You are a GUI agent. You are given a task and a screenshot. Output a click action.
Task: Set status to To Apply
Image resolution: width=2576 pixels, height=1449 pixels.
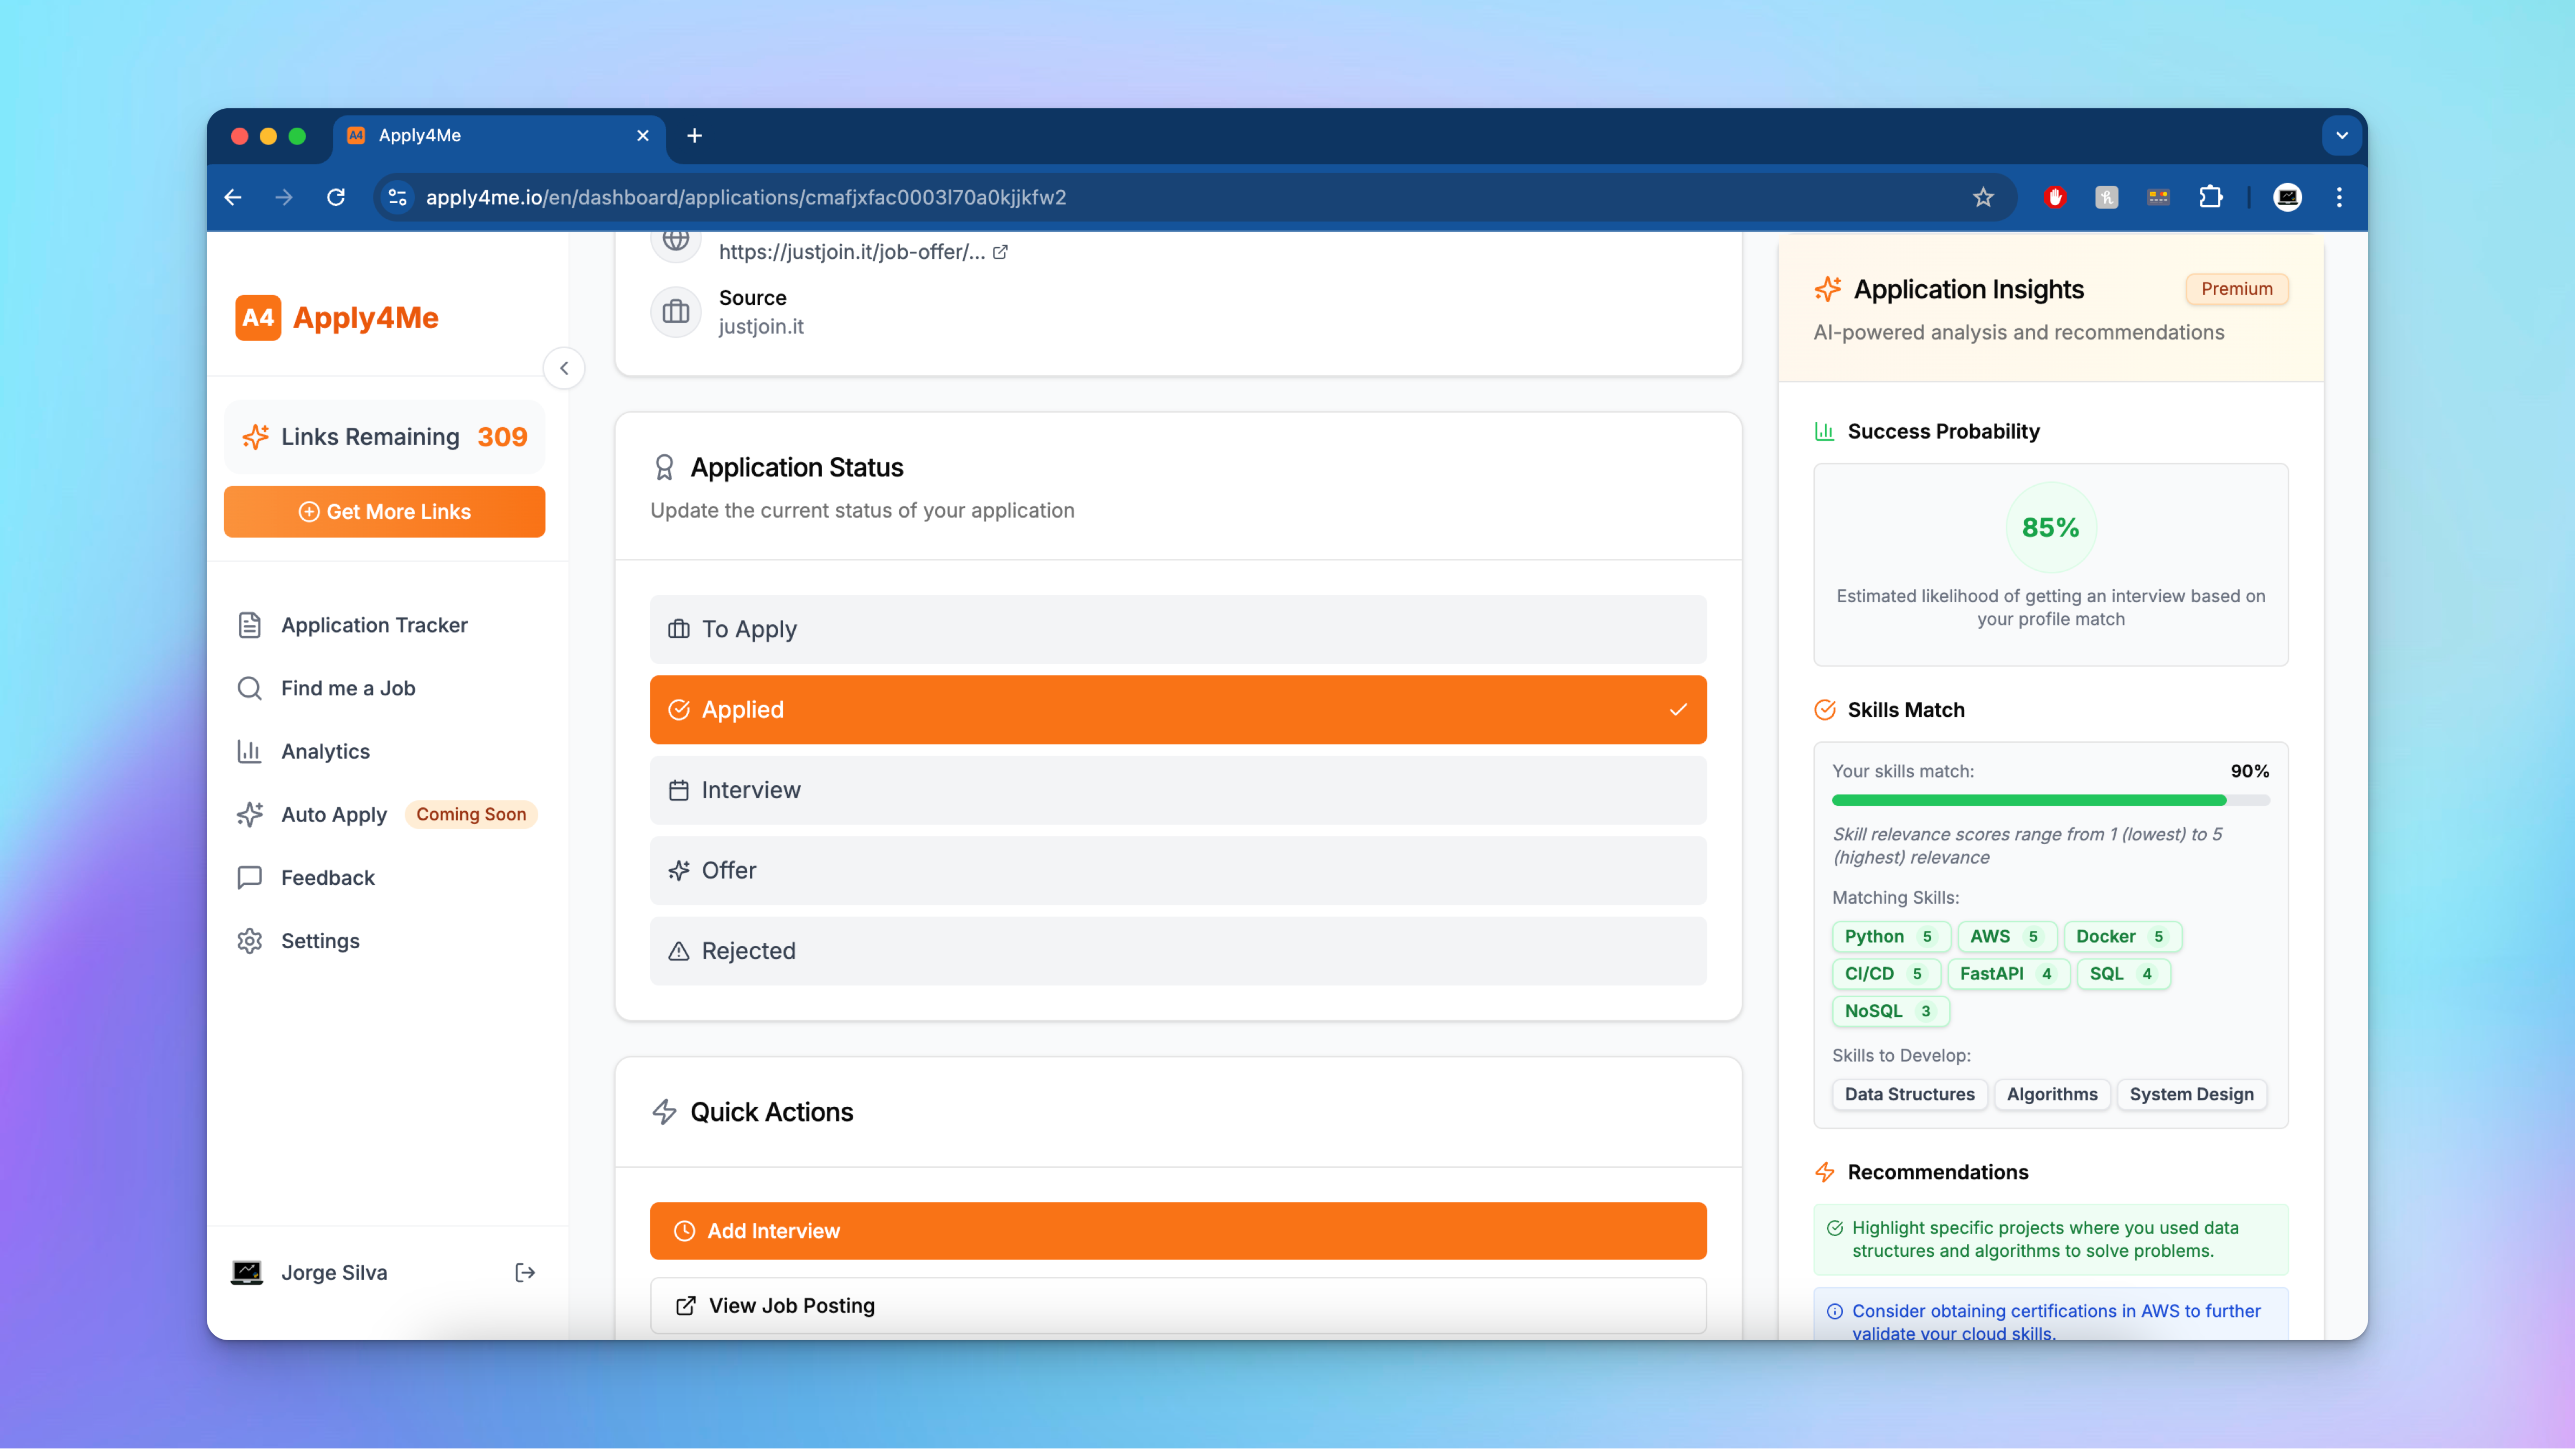[x=1177, y=629]
